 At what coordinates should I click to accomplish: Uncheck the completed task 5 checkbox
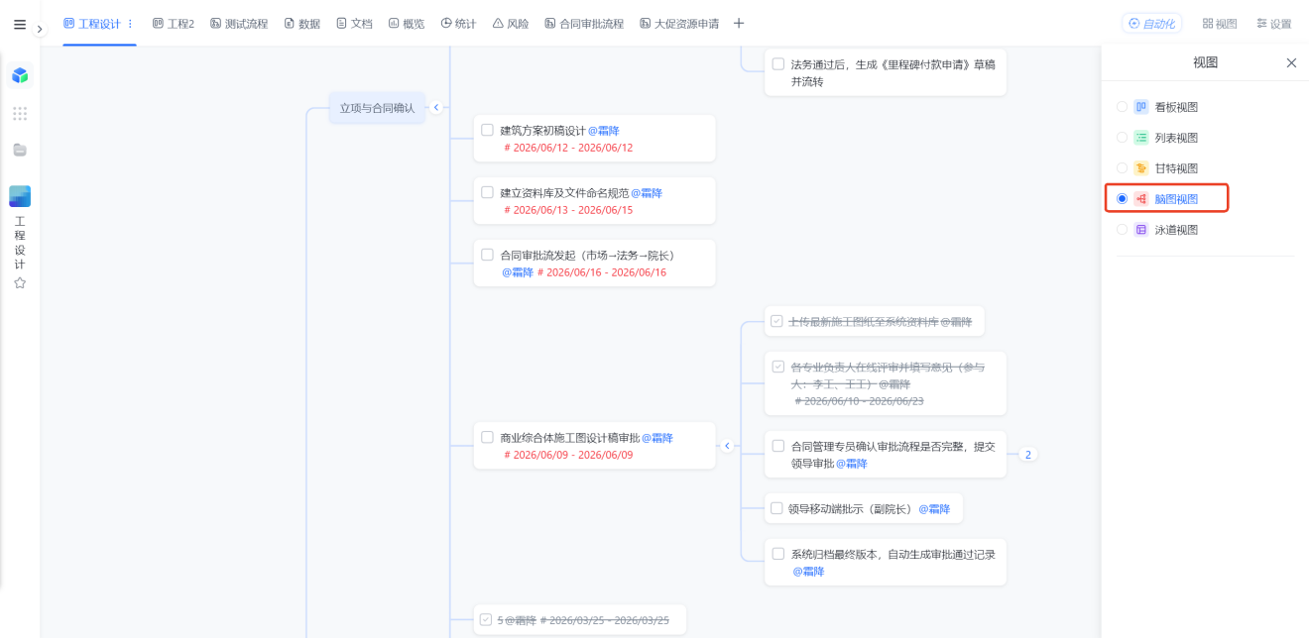(x=486, y=620)
